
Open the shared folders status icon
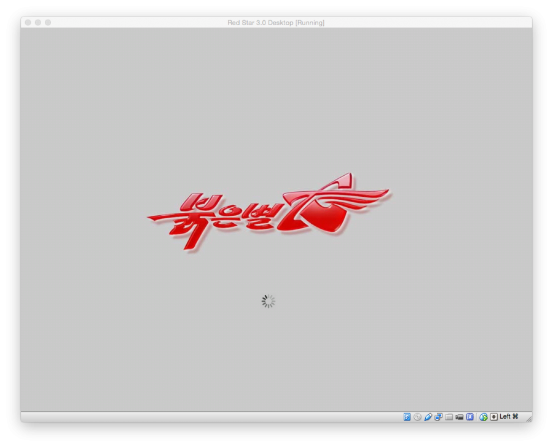click(449, 417)
